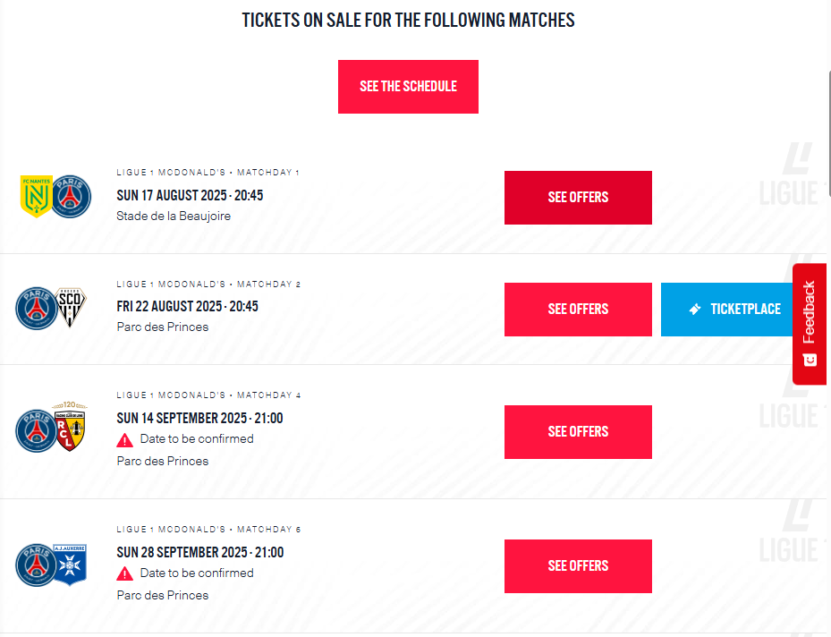The height and width of the screenshot is (637, 831).
Task: Open the red Feedback side tab
Action: point(809,323)
